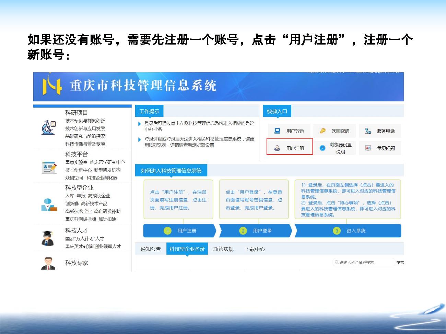This screenshot has width=446, height=334.
Task: Click the 找回密码 key icon
Action: 322,131
